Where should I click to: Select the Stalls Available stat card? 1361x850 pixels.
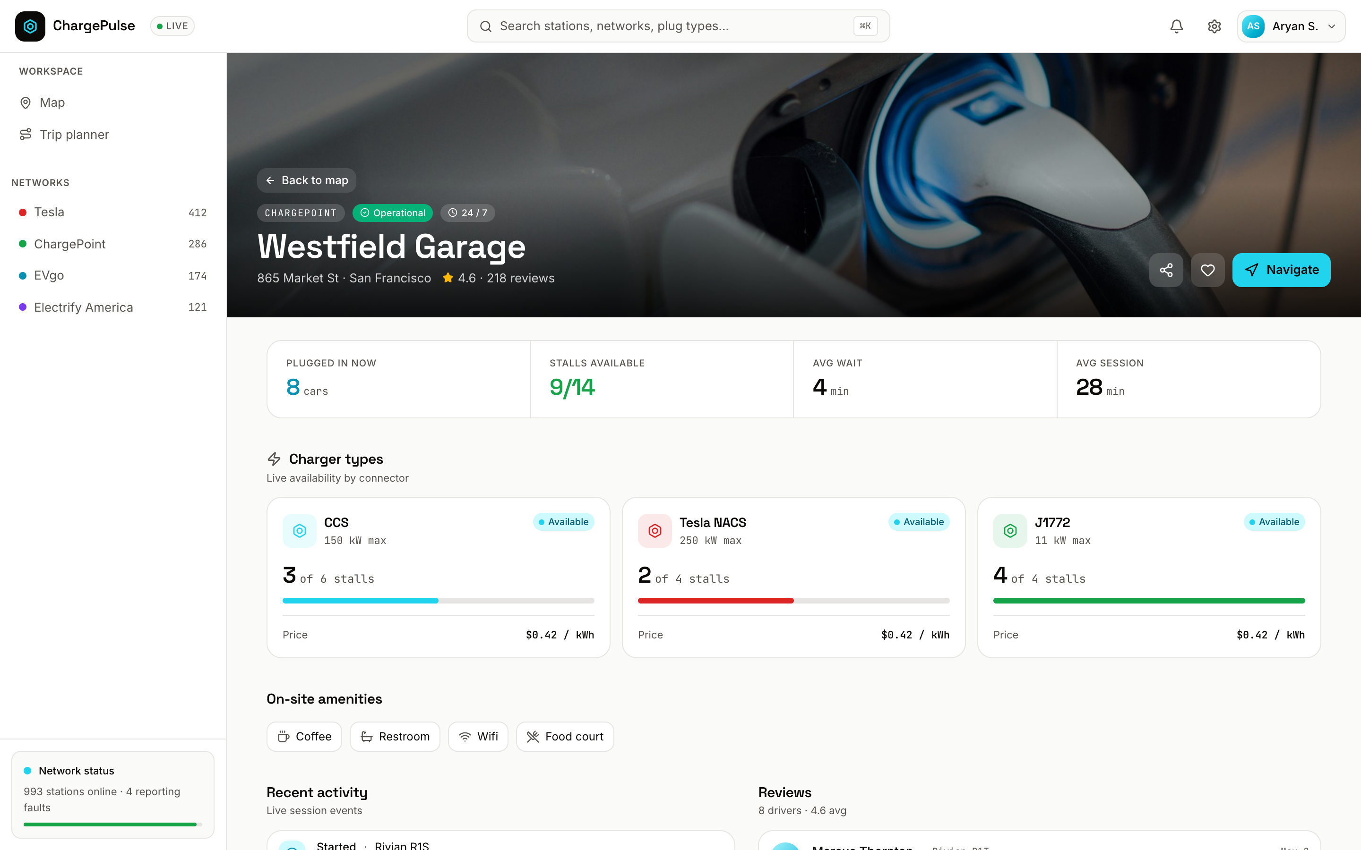(x=662, y=380)
